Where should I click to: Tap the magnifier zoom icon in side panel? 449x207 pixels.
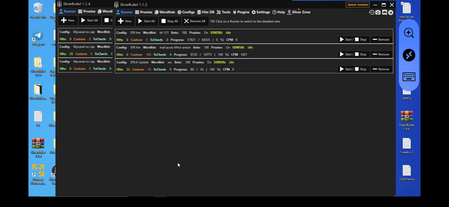tap(409, 33)
